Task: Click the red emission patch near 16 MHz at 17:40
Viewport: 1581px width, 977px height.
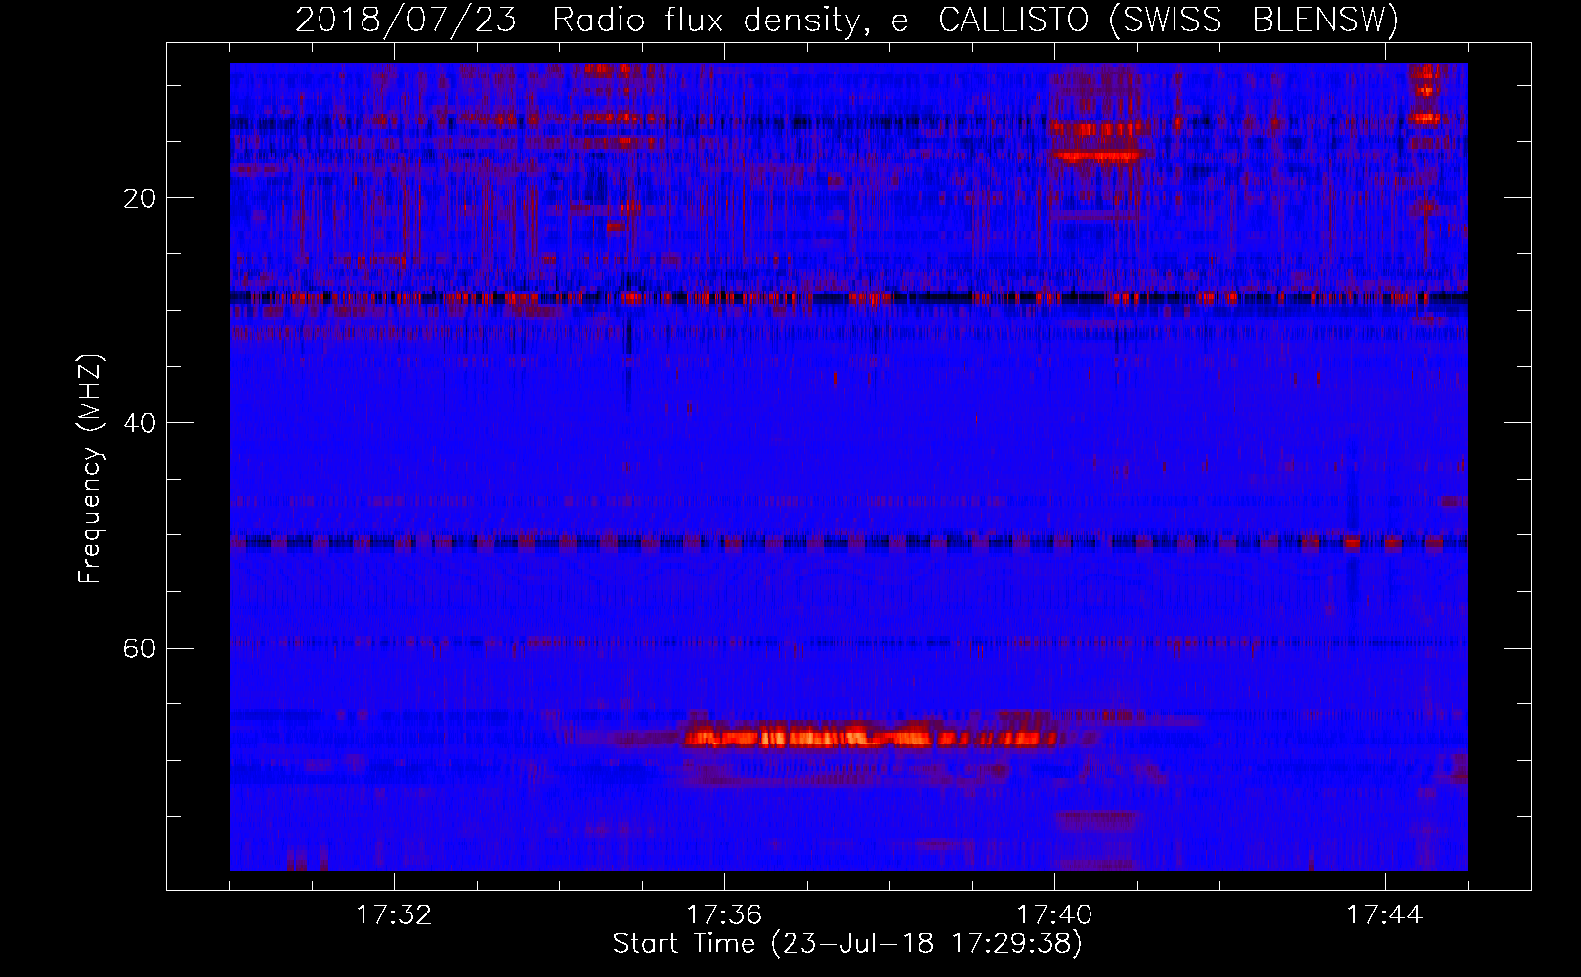Action: point(1096,154)
